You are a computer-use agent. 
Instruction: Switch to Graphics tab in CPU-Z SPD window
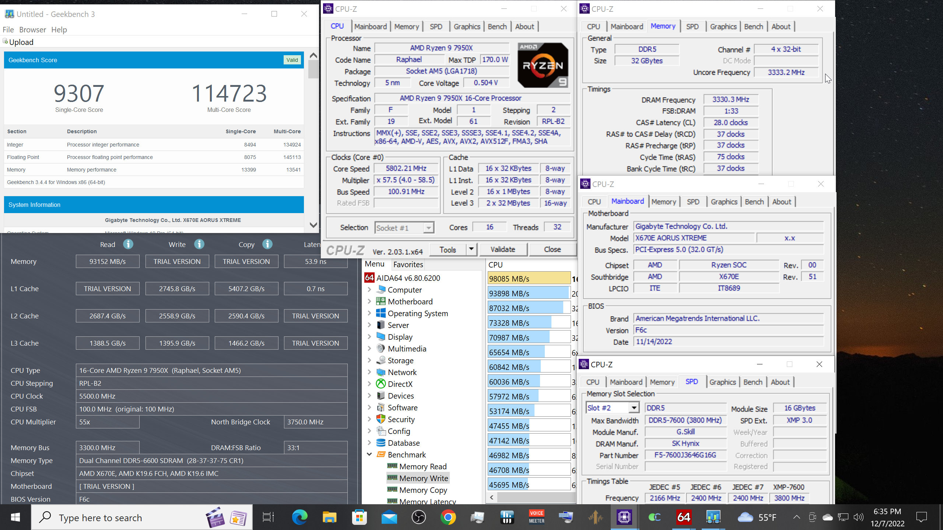tap(722, 382)
